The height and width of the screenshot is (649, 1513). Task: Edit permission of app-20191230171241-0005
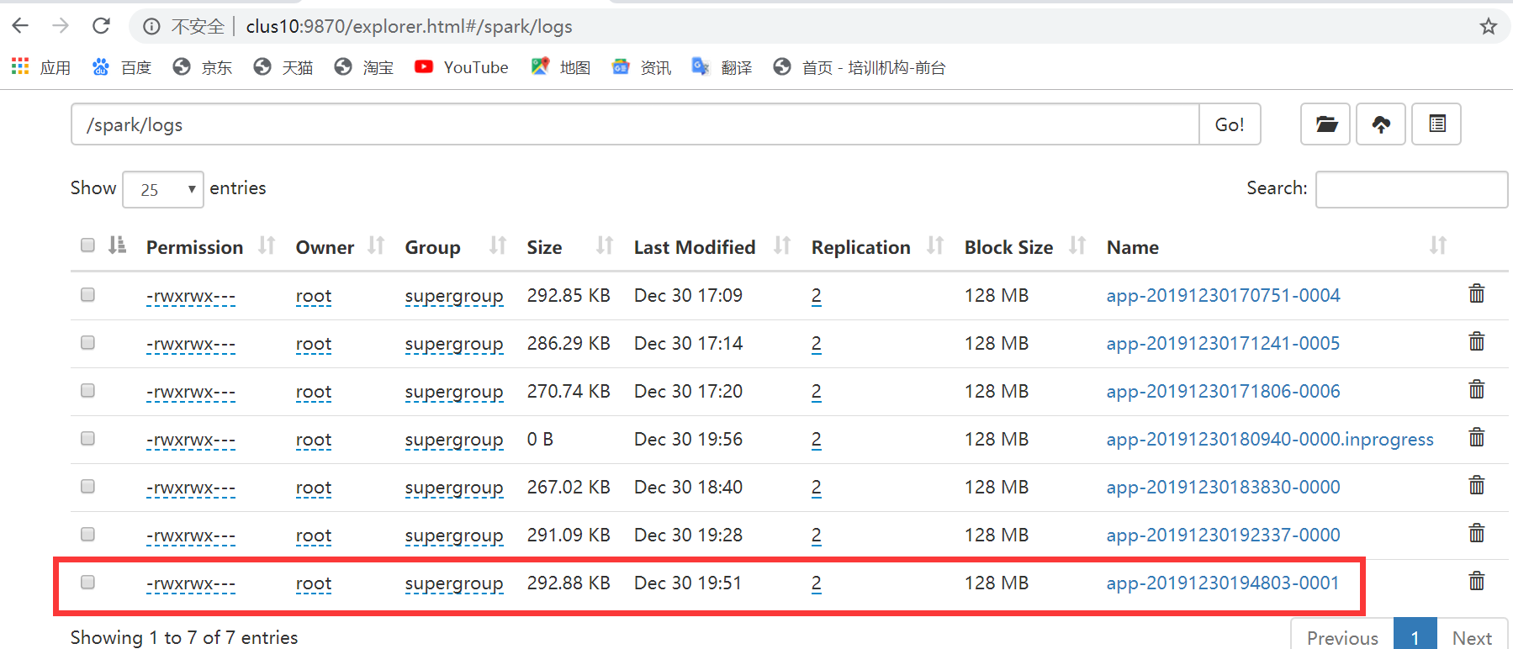pyautogui.click(x=191, y=344)
